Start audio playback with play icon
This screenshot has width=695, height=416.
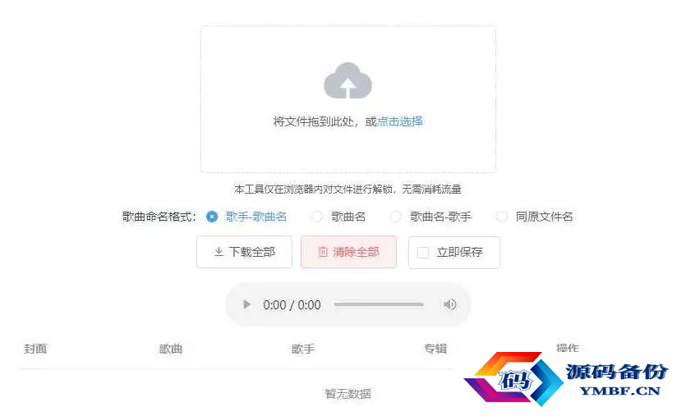pyautogui.click(x=247, y=304)
